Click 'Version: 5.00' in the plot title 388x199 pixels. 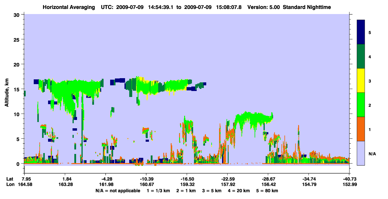coord(264,7)
